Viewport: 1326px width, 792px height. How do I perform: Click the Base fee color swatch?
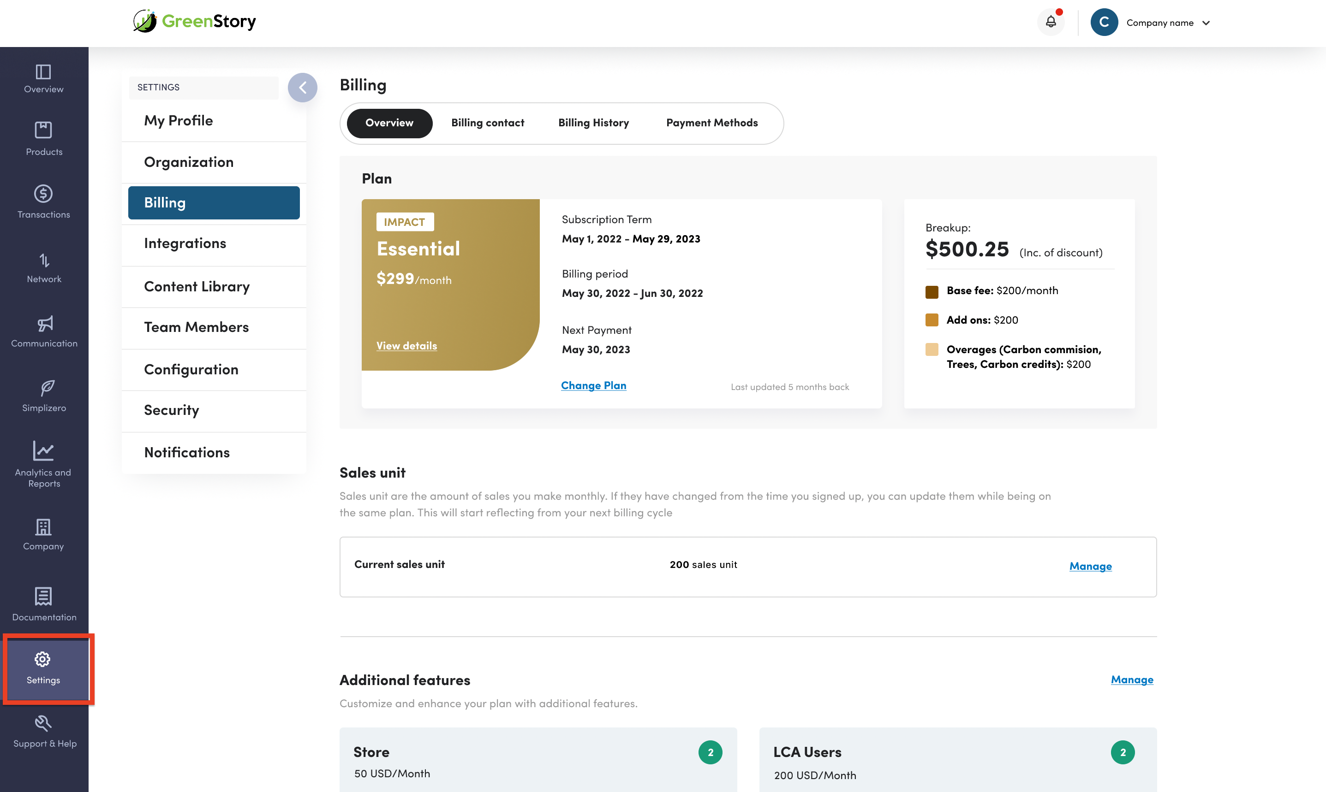click(x=932, y=291)
